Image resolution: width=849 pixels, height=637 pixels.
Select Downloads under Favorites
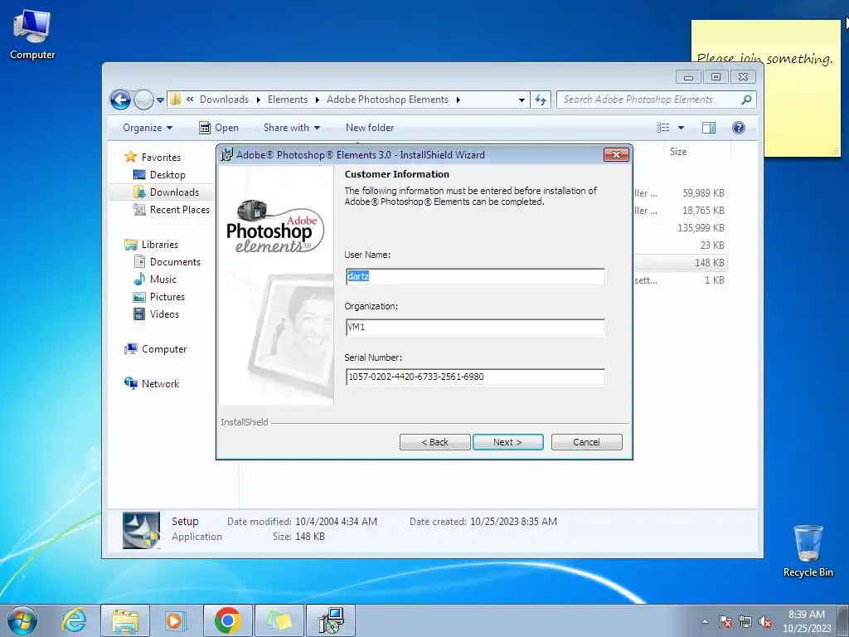coord(174,192)
